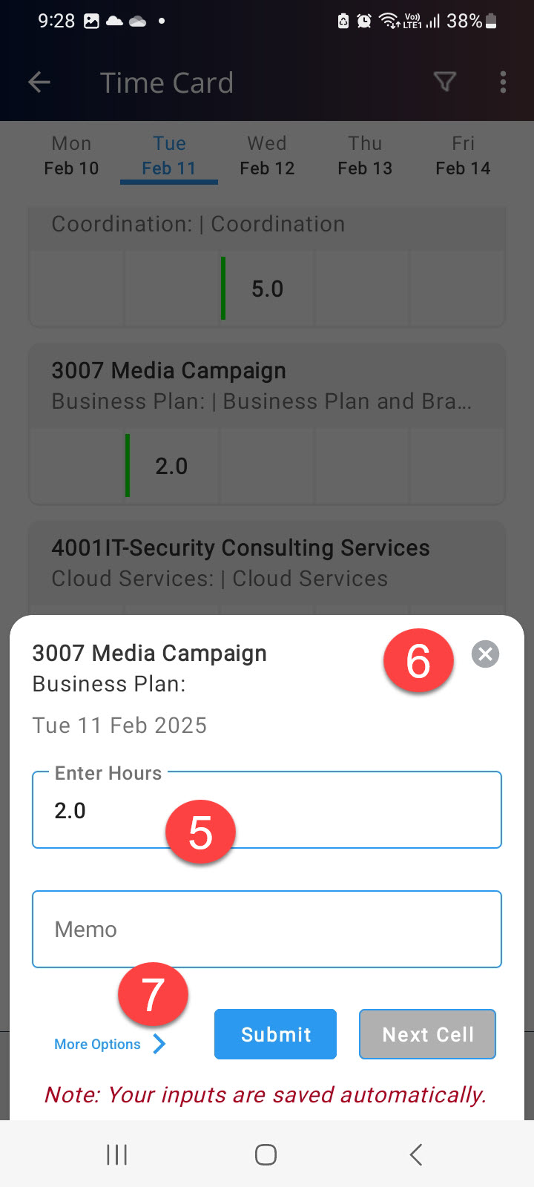The image size is (534, 1187).
Task: Click the Next Cell button
Action: [x=428, y=1034]
